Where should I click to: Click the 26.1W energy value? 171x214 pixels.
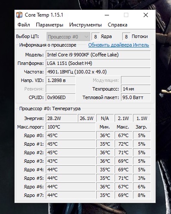(87, 118)
